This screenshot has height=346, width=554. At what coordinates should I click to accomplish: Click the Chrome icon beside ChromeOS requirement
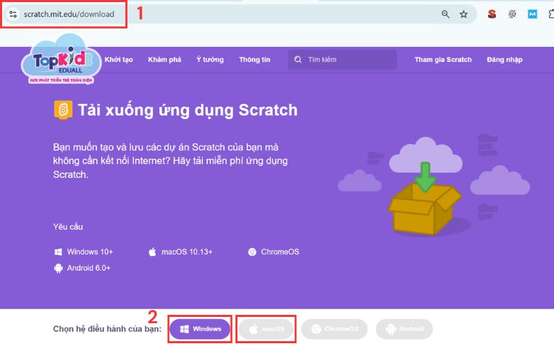tap(252, 252)
